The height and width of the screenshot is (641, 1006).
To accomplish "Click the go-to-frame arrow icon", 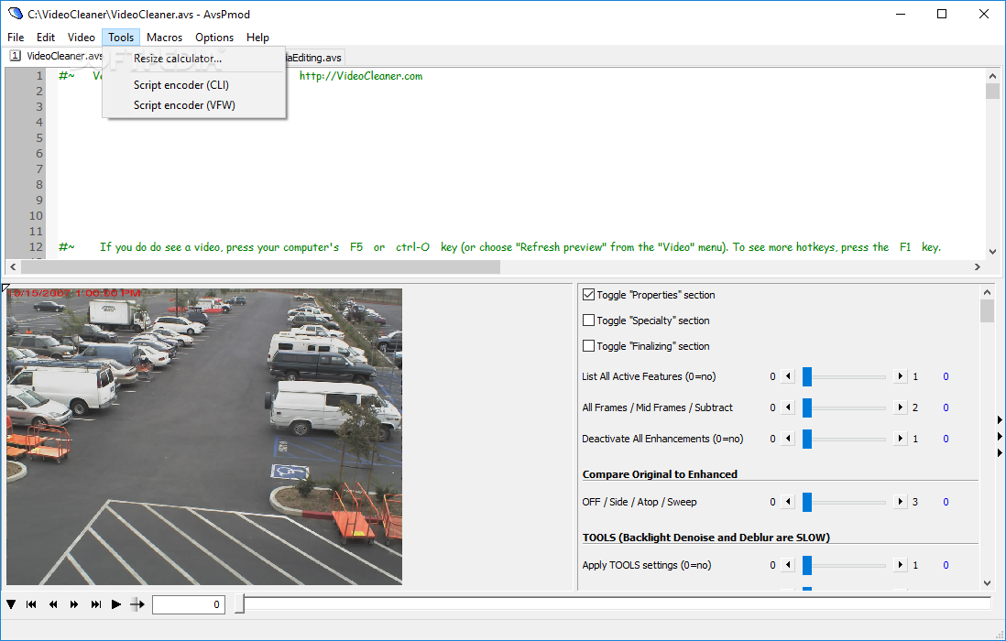I will 137,603.
